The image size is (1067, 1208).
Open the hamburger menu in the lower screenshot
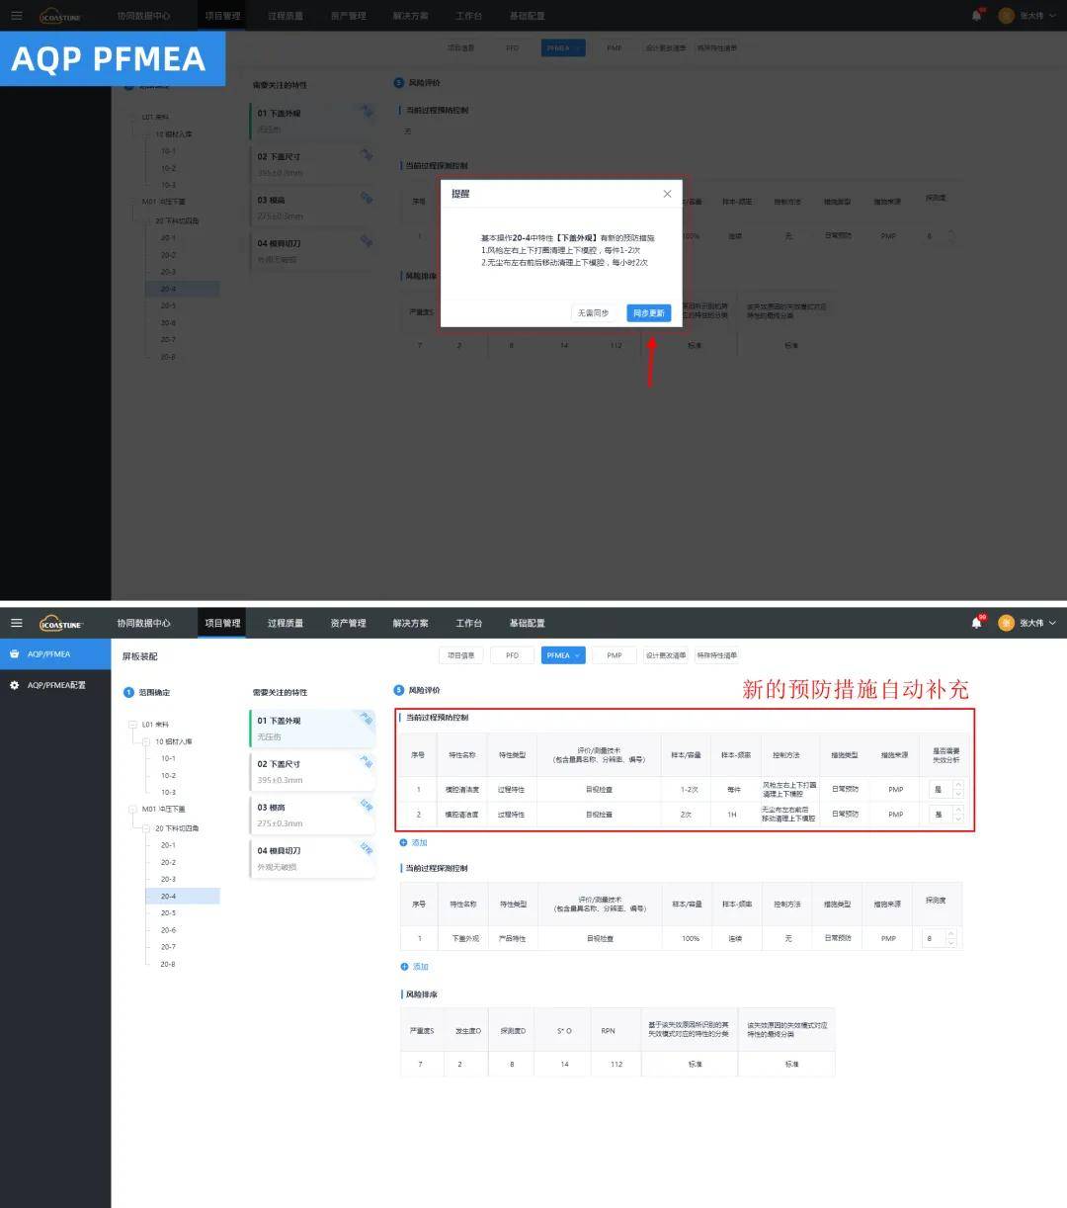pos(16,623)
